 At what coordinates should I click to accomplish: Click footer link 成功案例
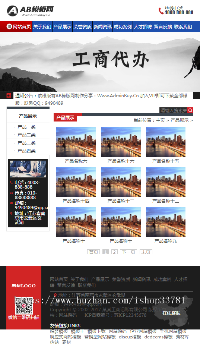point(162,279)
